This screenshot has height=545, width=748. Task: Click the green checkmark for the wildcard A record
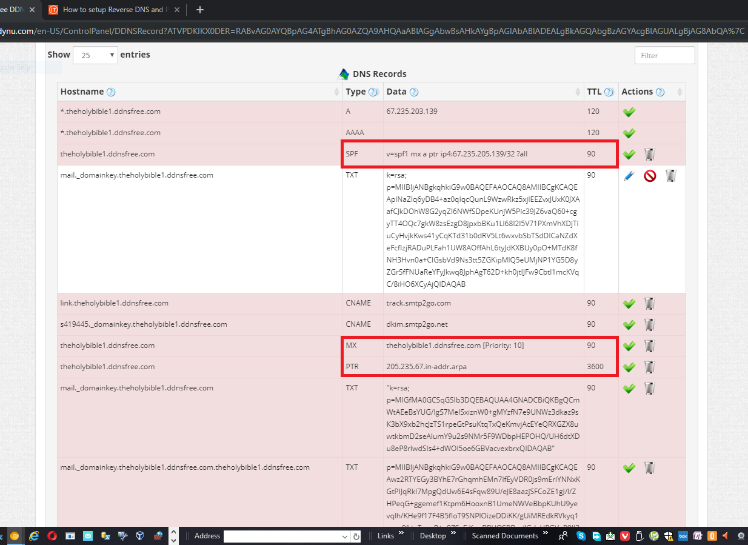pyautogui.click(x=629, y=112)
